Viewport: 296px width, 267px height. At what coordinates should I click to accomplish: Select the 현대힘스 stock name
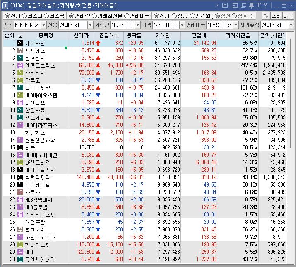(x=35, y=133)
